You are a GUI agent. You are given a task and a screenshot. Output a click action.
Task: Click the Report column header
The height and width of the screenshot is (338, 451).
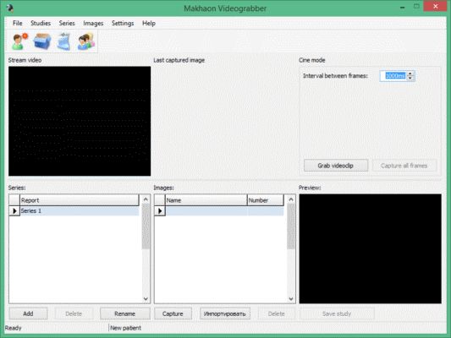click(80, 200)
